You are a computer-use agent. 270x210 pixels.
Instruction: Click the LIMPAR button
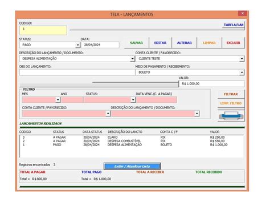pyautogui.click(x=209, y=43)
